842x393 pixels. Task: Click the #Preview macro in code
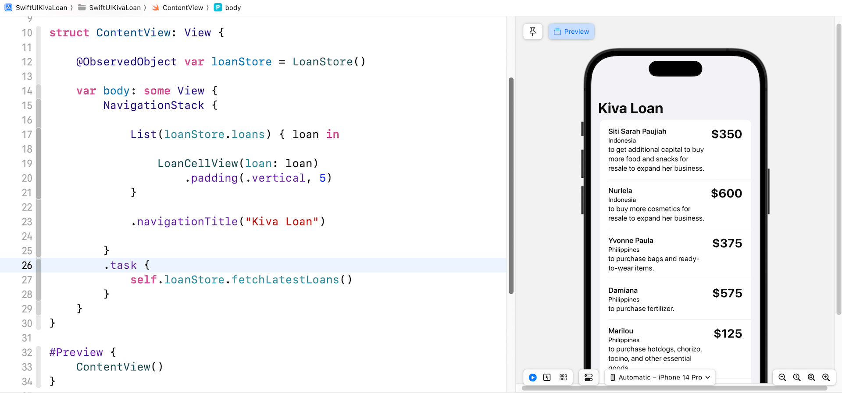click(76, 352)
